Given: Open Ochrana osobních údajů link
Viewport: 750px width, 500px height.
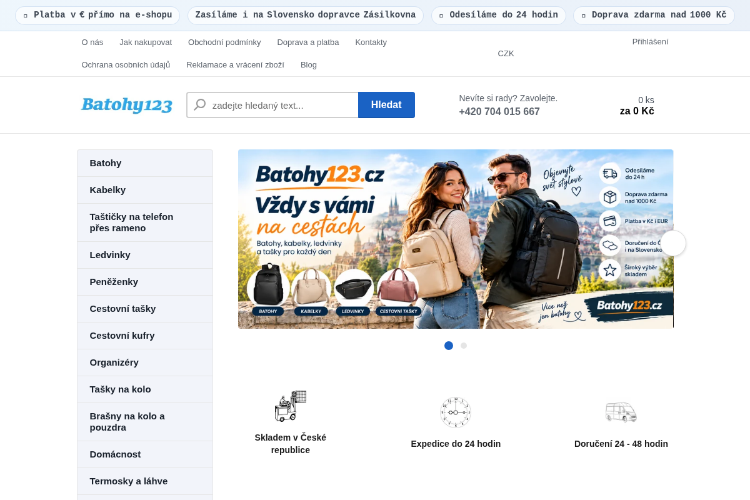Looking at the screenshot, I should coord(126,65).
